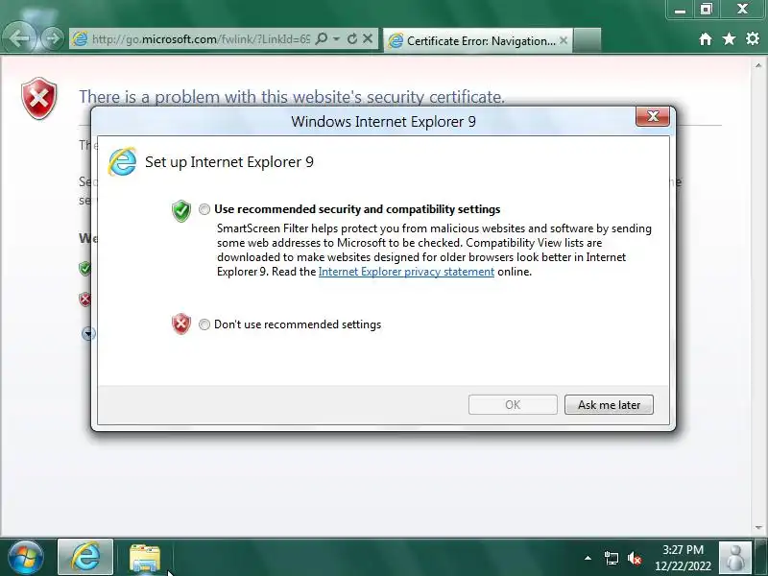Minimize the Internet Explorer window
768x576 pixels.
point(680,10)
